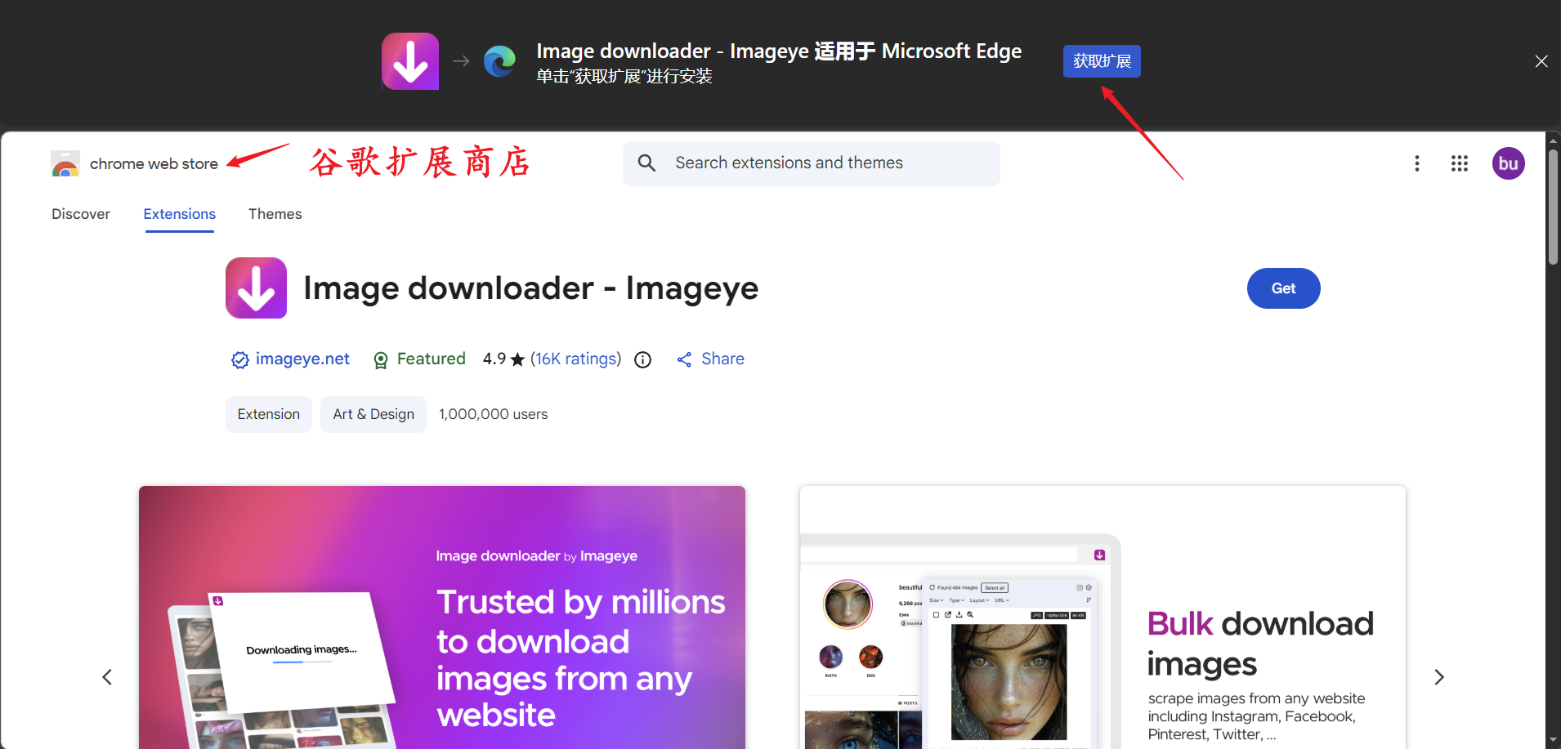The width and height of the screenshot is (1561, 749).
Task: Open the 'Trusted by millions' promo image
Action: point(442,617)
